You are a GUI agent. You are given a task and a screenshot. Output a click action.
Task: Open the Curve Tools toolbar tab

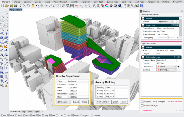click(98, 2)
